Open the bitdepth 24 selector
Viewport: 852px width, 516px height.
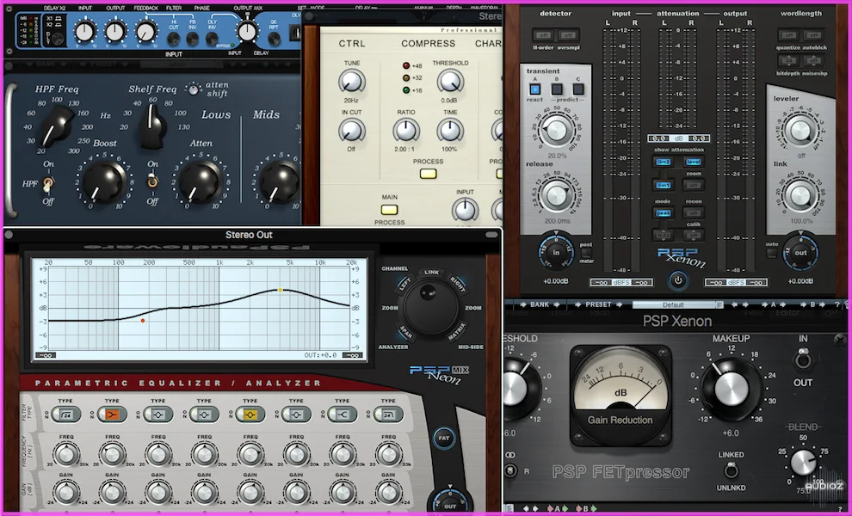[x=788, y=61]
